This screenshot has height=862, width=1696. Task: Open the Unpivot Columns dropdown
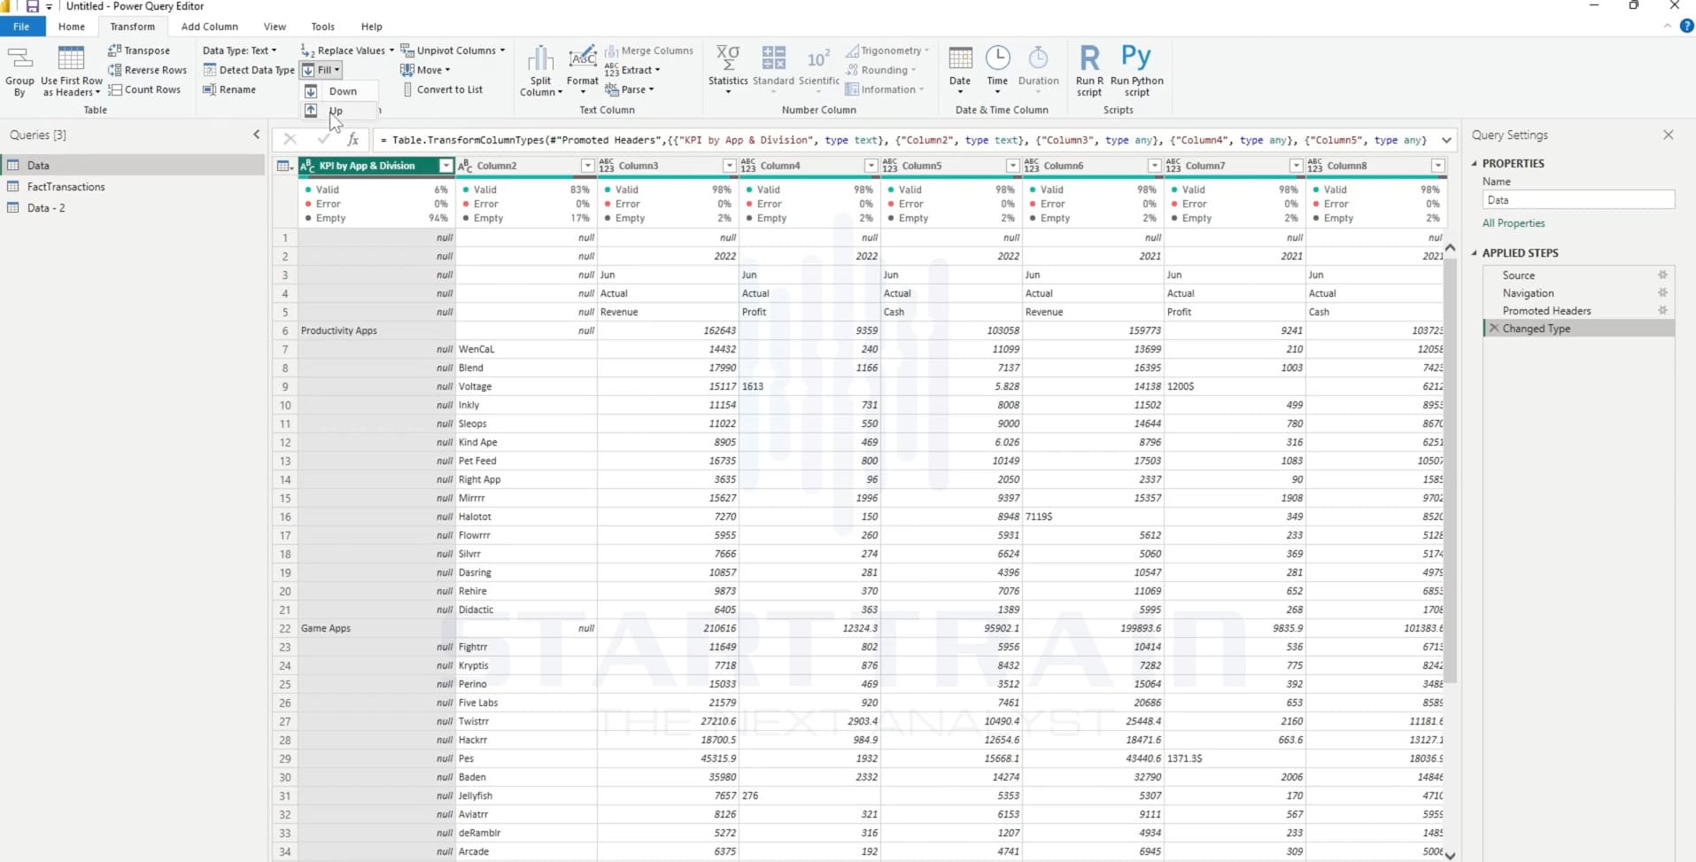pos(453,50)
